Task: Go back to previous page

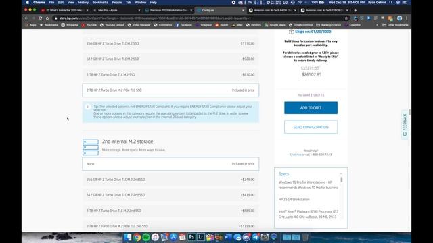Action: [26, 18]
